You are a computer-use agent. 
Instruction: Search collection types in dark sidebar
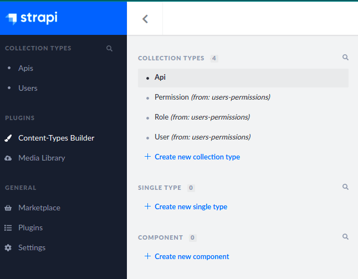pyautogui.click(x=109, y=48)
